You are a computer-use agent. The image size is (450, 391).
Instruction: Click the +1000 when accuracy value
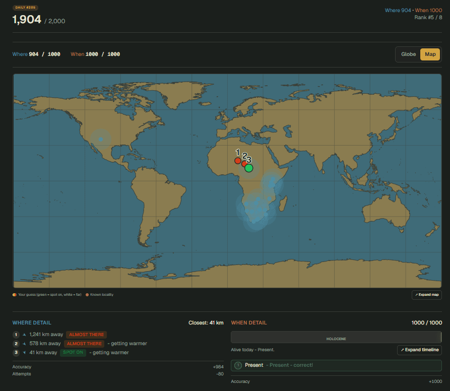tap(435, 381)
